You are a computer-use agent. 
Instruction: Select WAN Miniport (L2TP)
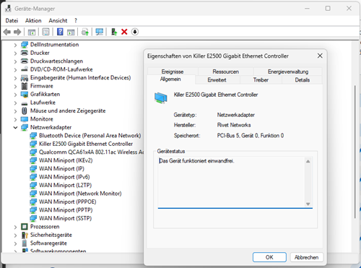65,185
